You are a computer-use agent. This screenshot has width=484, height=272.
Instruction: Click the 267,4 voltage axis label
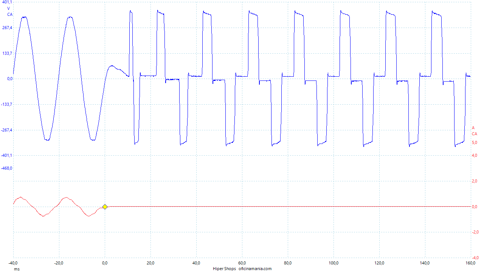[7, 28]
